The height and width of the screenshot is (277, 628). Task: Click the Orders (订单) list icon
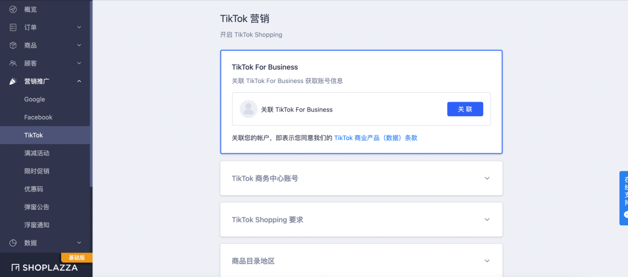pyautogui.click(x=13, y=27)
